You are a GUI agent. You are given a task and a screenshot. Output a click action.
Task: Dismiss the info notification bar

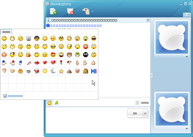(x=148, y=20)
